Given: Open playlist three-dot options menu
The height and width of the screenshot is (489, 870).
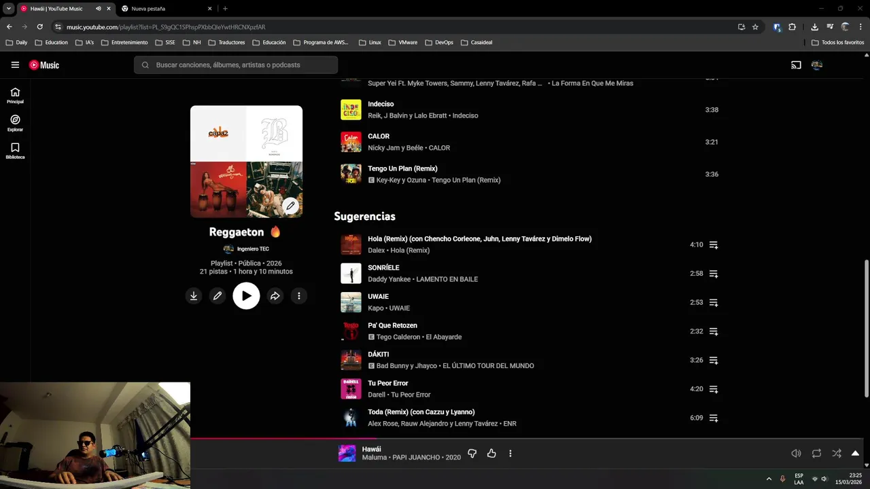Looking at the screenshot, I should click(x=299, y=296).
